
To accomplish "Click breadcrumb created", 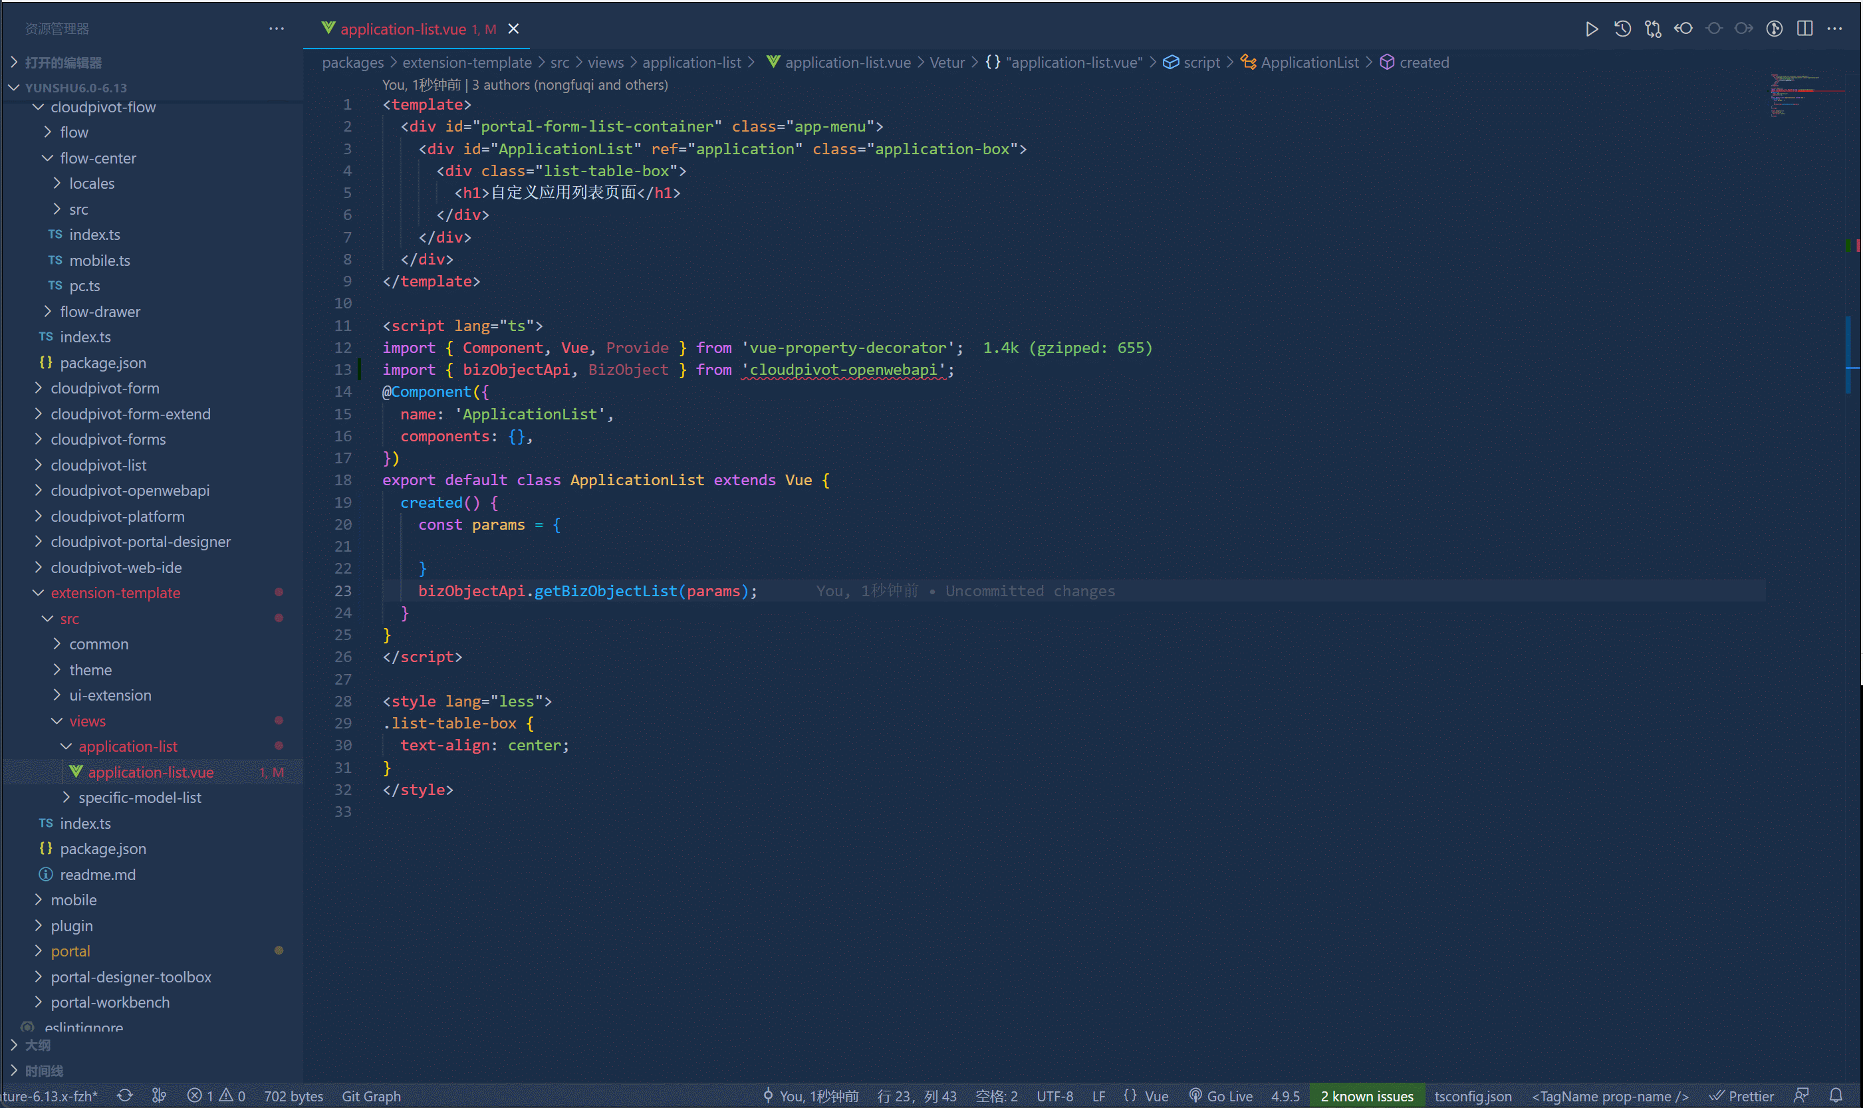I will point(1414,62).
